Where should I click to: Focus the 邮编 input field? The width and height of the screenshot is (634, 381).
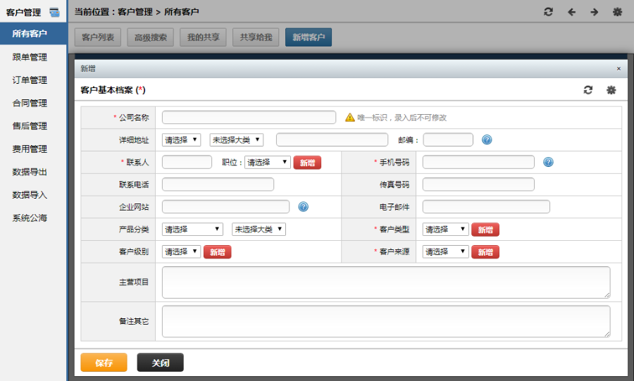pyautogui.click(x=448, y=140)
